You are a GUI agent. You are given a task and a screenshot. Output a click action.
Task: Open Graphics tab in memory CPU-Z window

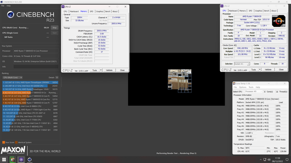[100, 11]
